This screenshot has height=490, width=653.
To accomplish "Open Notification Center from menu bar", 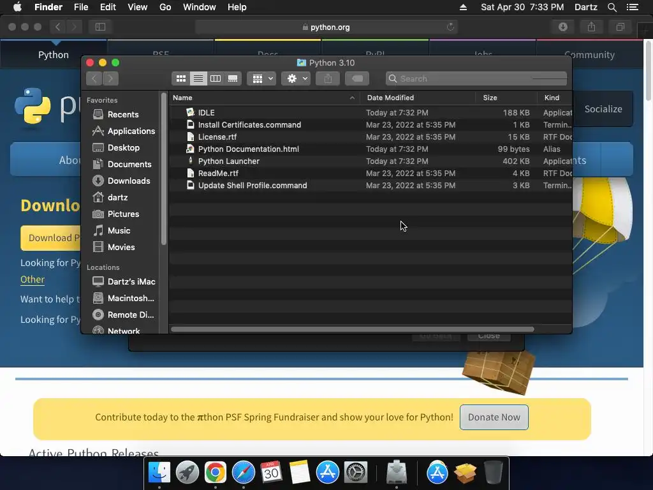I will tap(632, 7).
